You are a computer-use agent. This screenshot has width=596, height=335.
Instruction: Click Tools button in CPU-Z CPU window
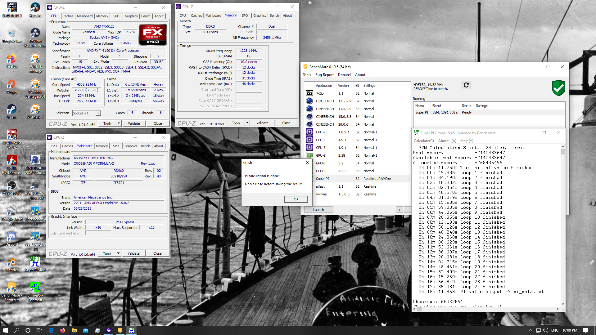click(x=107, y=123)
